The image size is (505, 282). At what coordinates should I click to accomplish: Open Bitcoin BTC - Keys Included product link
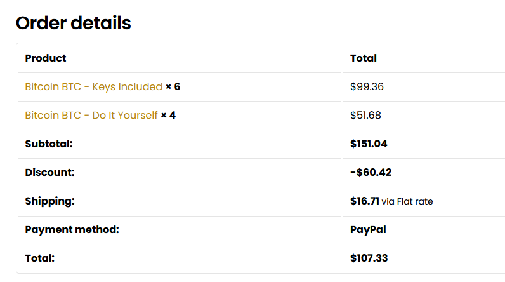click(93, 86)
